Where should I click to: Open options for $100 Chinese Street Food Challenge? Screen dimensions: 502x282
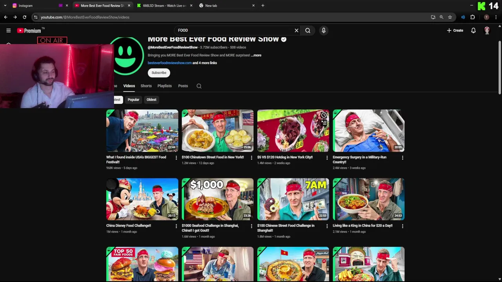327,226
